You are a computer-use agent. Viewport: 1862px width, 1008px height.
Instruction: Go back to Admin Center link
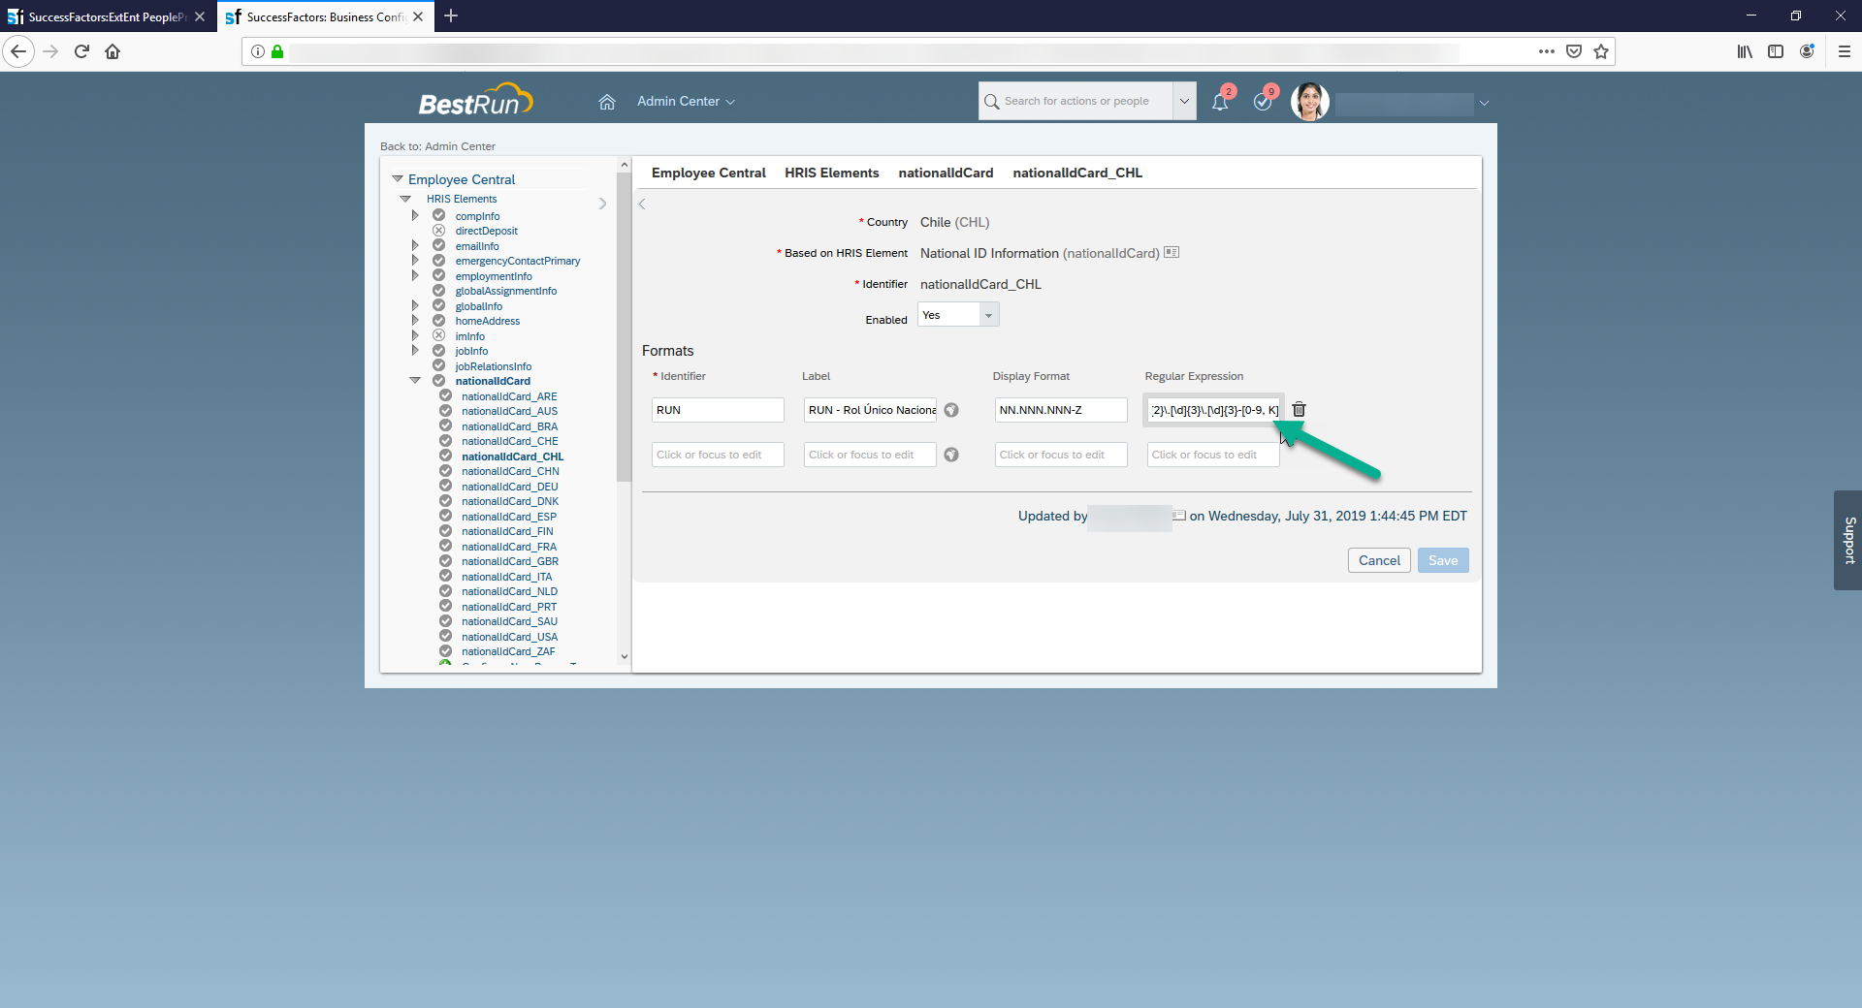click(437, 146)
